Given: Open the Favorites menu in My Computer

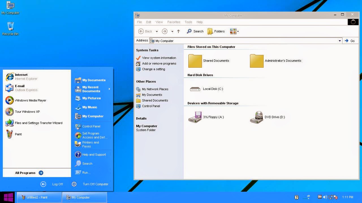Looking at the screenshot, I should point(174,22).
